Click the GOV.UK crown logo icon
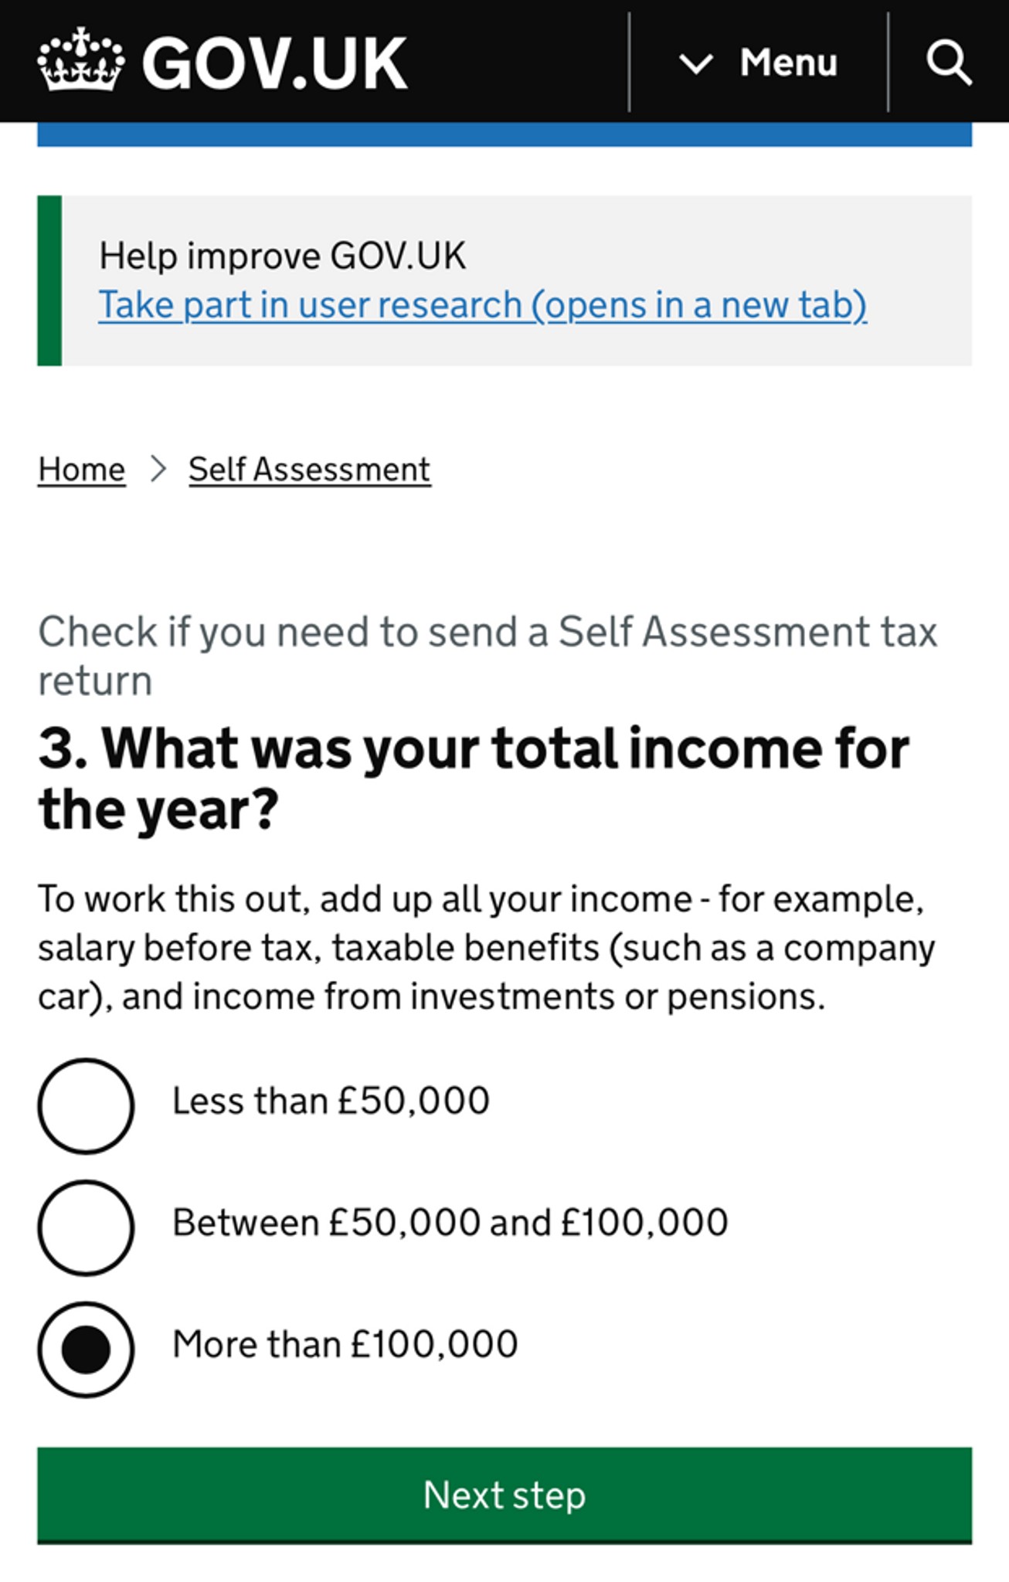 click(x=81, y=59)
